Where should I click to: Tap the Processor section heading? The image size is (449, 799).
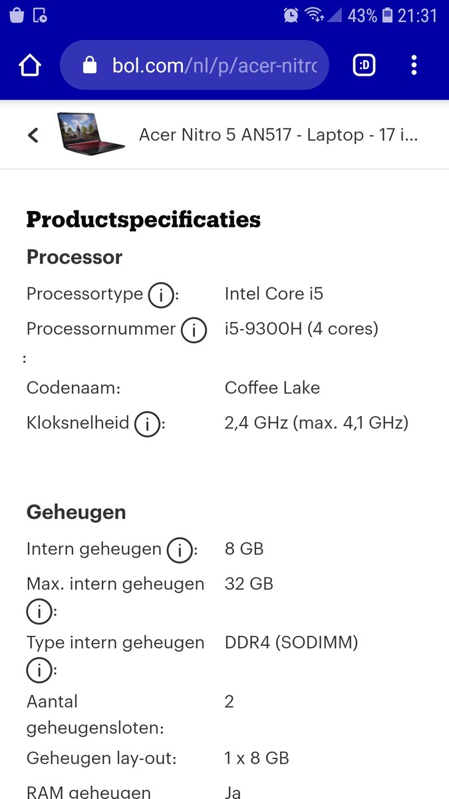[x=75, y=257]
